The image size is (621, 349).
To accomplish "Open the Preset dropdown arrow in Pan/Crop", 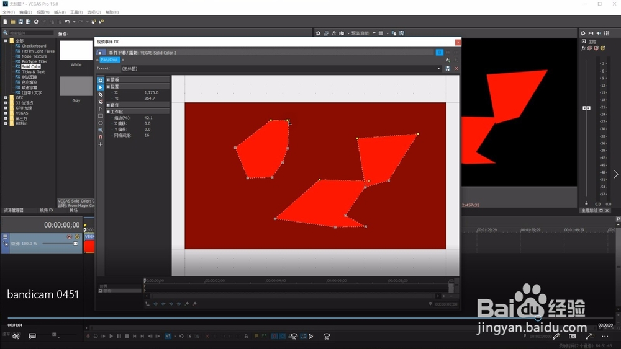I will [438, 68].
